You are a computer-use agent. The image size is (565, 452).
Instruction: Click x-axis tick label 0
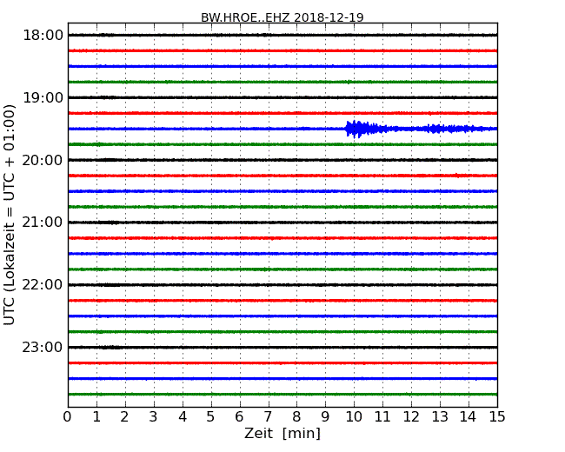[68, 417]
